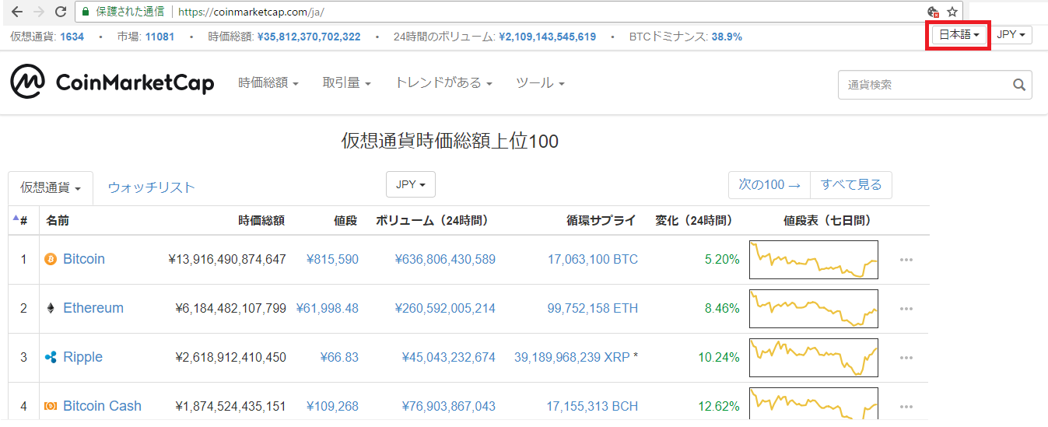The width and height of the screenshot is (1048, 427).
Task: Open the 時価総額 navigation menu
Action: click(268, 82)
